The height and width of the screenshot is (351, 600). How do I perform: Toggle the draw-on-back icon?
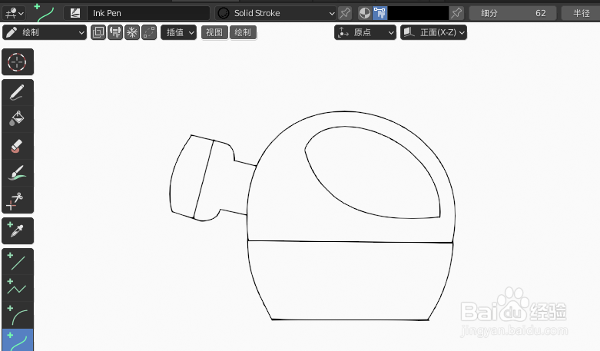(x=98, y=32)
